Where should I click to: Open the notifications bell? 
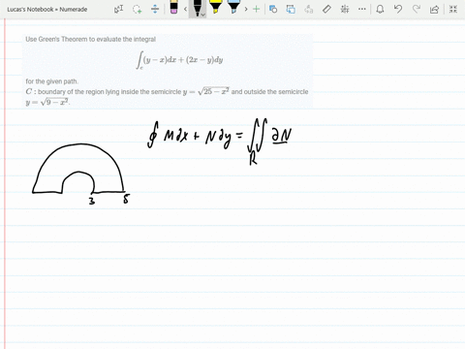[380, 9]
